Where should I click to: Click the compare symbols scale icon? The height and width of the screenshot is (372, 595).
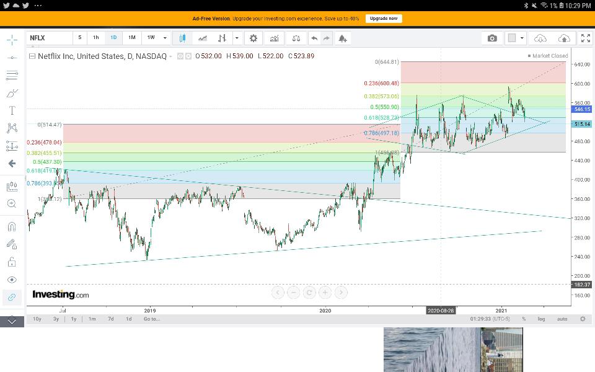click(x=296, y=38)
